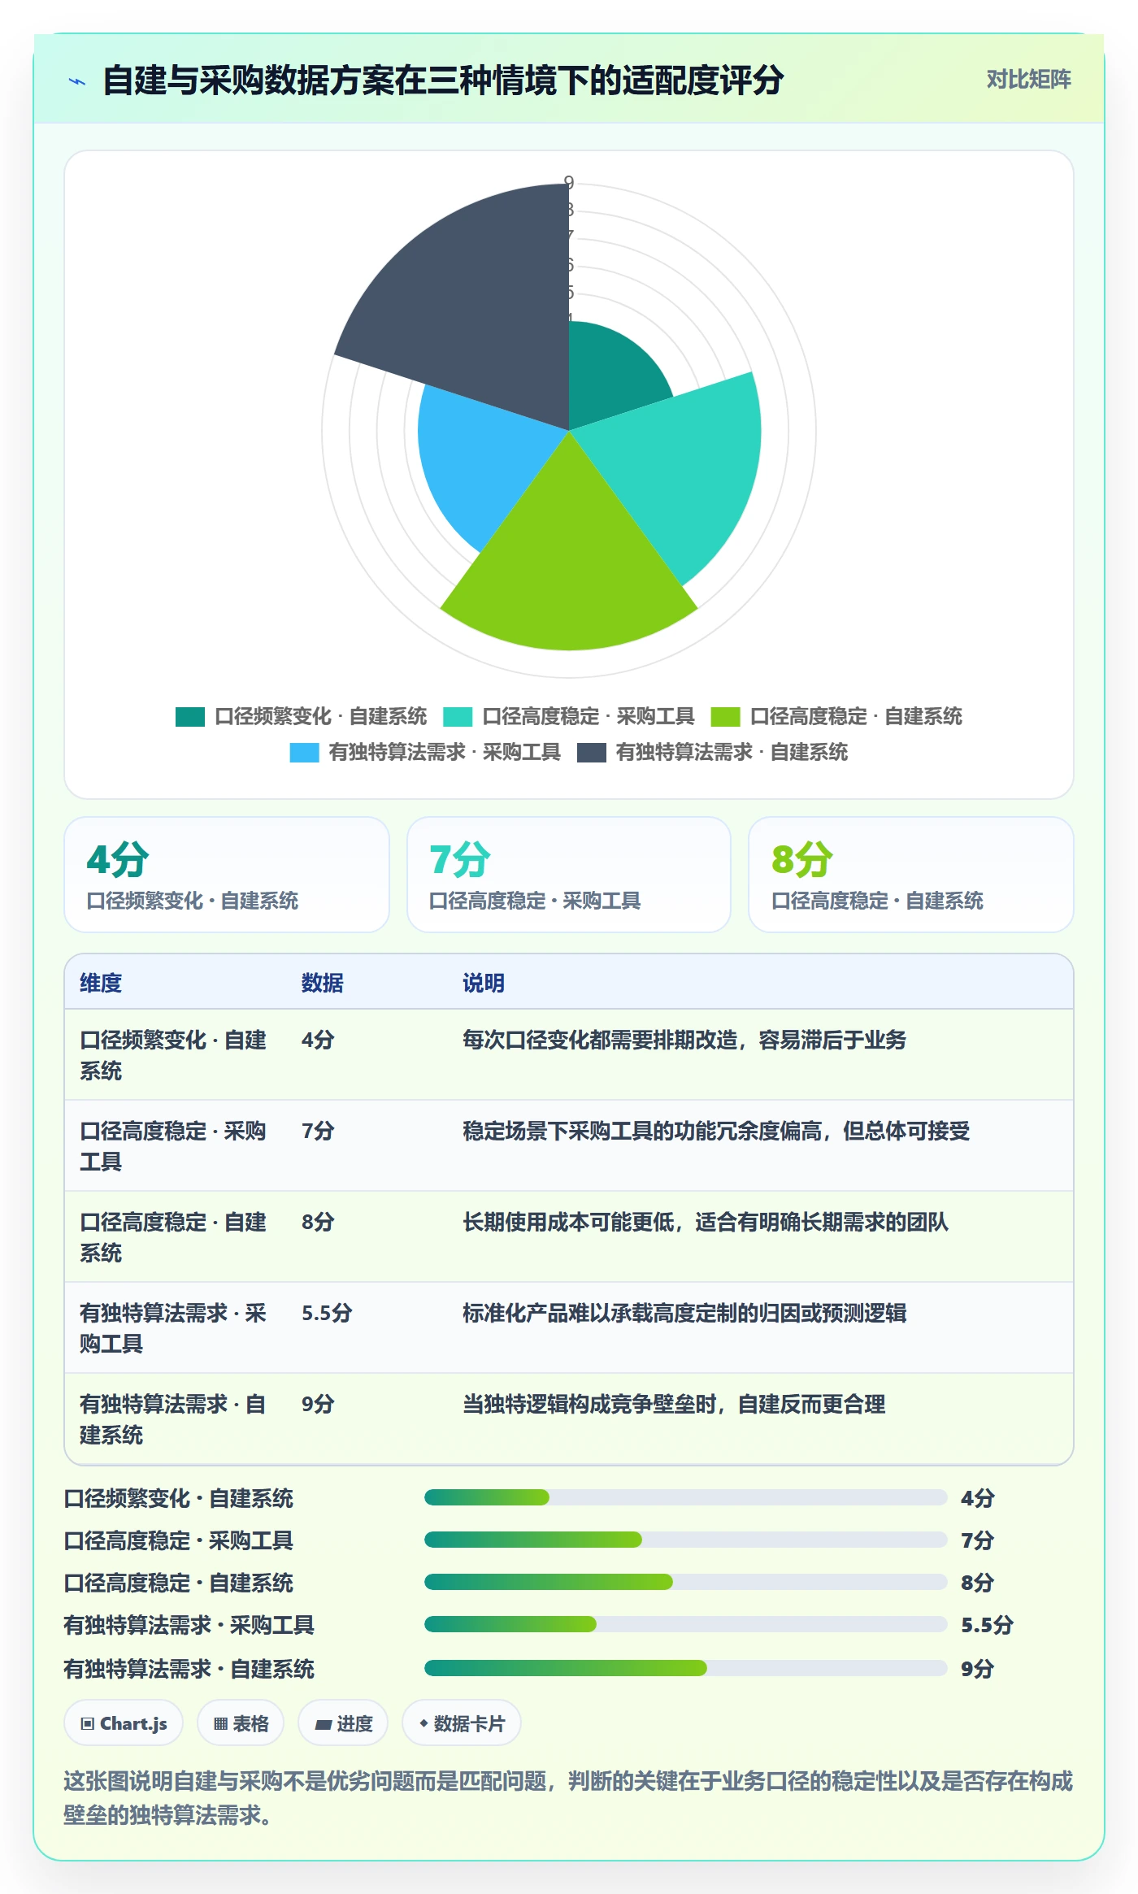Click the 9分 table cell
Viewport: 1138px width, 1894px height.
[x=318, y=1404]
